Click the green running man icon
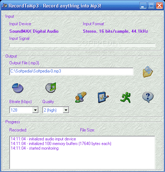Screen dimensions: 165x172 click(x=126, y=97)
